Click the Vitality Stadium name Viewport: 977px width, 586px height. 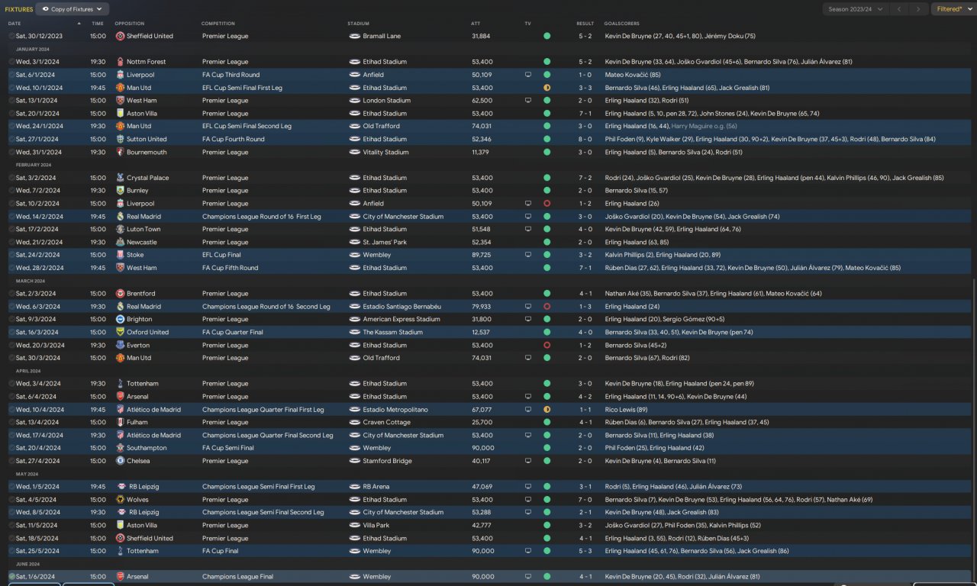point(385,153)
